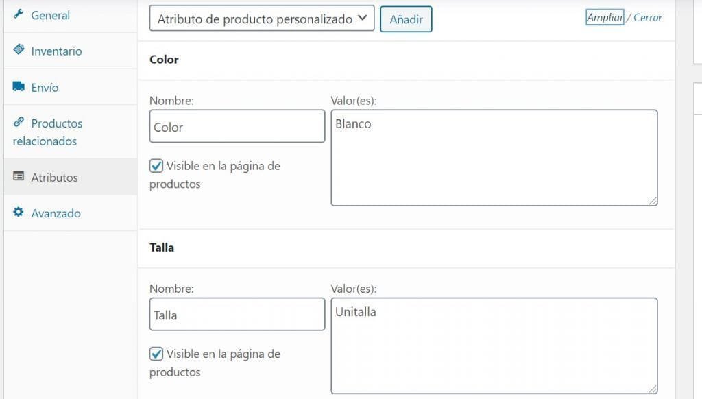Collapse the Talla attribute header
The width and height of the screenshot is (702, 399).
click(x=406, y=248)
